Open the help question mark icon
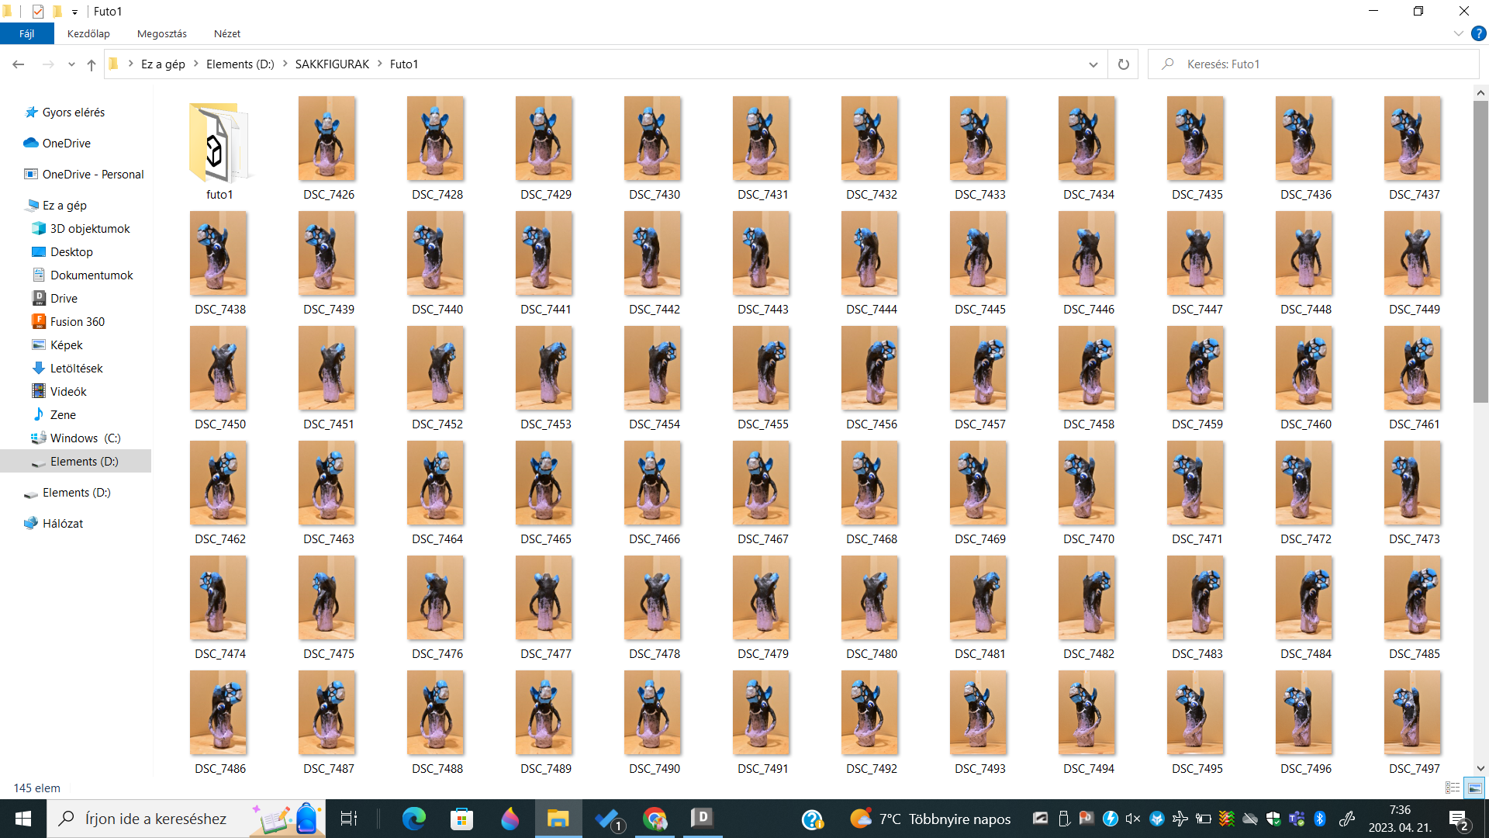This screenshot has width=1489, height=838. pyautogui.click(x=1478, y=34)
